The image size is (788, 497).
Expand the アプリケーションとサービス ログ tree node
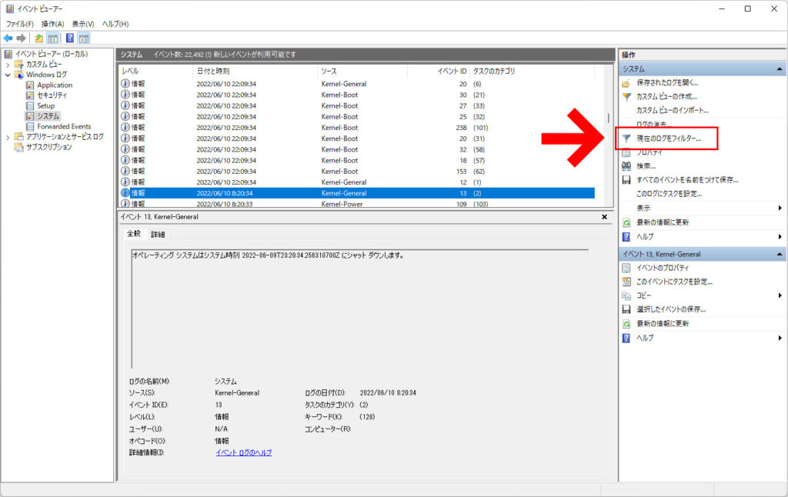(x=8, y=137)
